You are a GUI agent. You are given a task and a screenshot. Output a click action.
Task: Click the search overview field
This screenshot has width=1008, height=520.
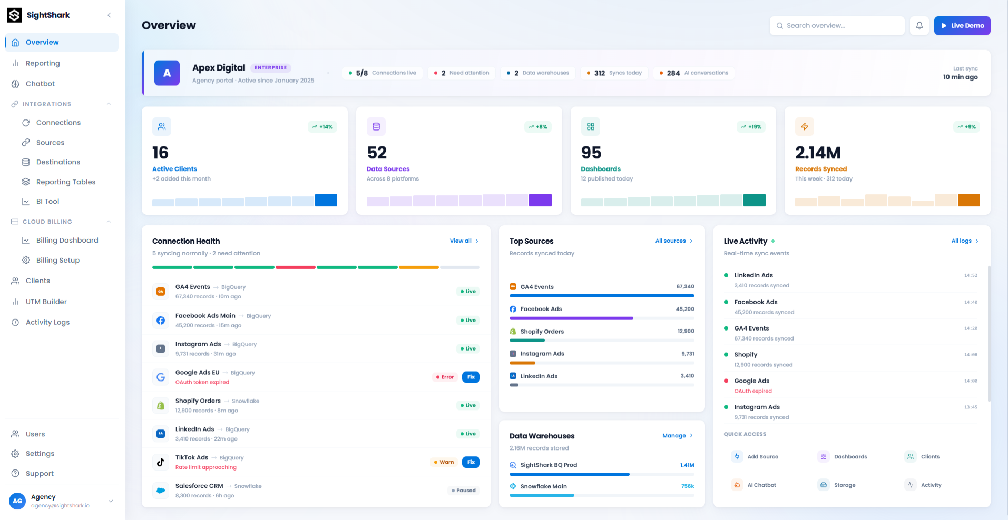coord(837,26)
